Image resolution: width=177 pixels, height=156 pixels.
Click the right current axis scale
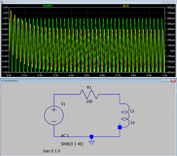pos(171,40)
